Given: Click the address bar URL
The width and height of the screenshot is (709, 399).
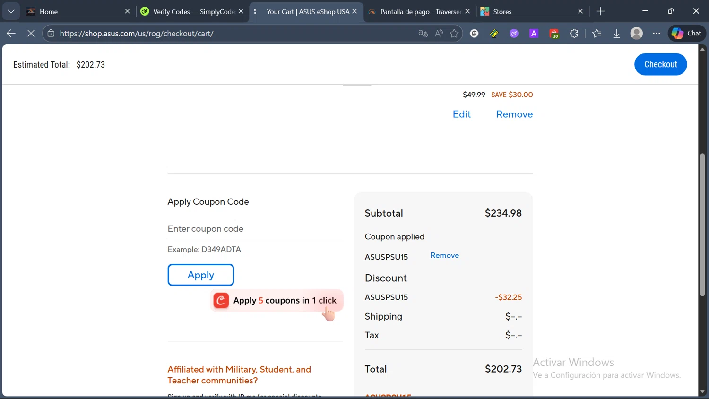Looking at the screenshot, I should 137,34.
